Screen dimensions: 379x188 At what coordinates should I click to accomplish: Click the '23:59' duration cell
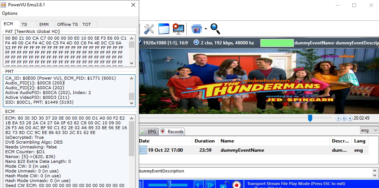tap(205, 150)
